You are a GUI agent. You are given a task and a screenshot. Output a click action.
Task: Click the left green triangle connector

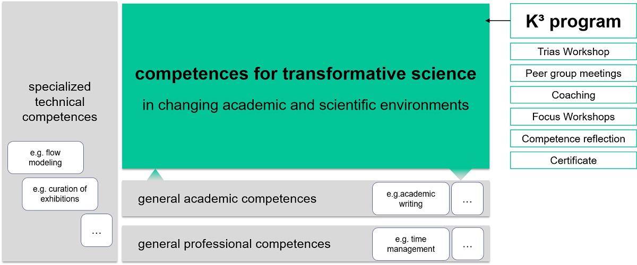(154, 175)
